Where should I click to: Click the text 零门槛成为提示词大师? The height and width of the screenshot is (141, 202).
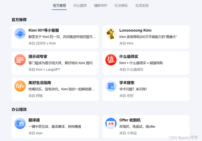pyautogui.click(x=61, y=63)
